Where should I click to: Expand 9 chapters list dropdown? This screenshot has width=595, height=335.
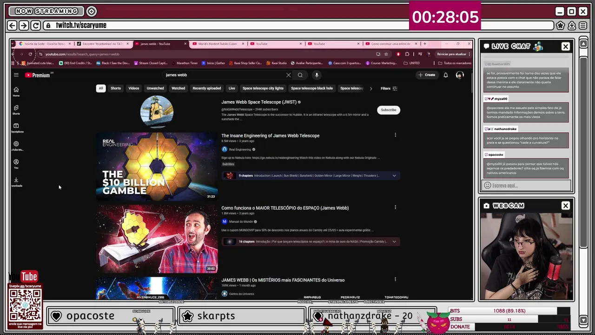[394, 175]
